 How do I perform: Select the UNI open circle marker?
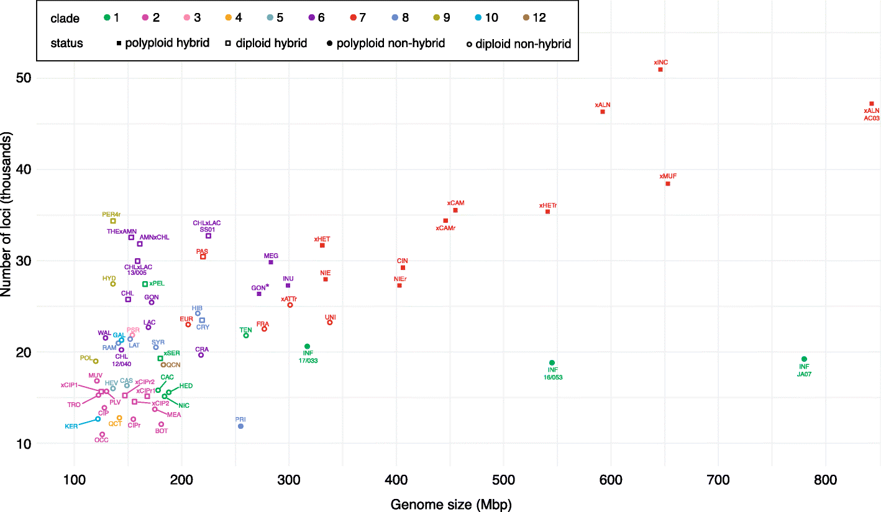[x=330, y=322]
